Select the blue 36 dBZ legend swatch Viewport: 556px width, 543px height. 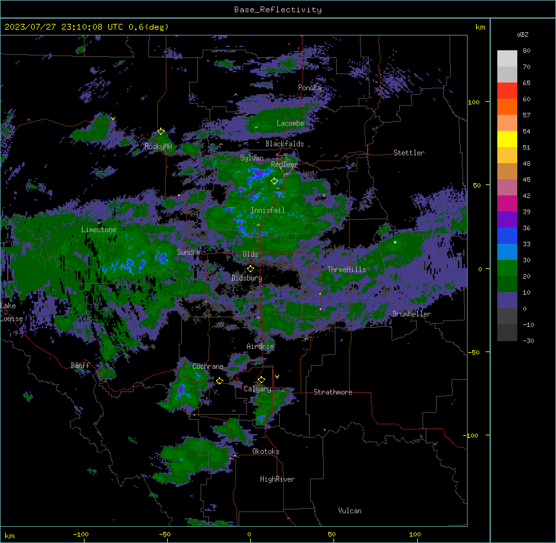(507, 235)
